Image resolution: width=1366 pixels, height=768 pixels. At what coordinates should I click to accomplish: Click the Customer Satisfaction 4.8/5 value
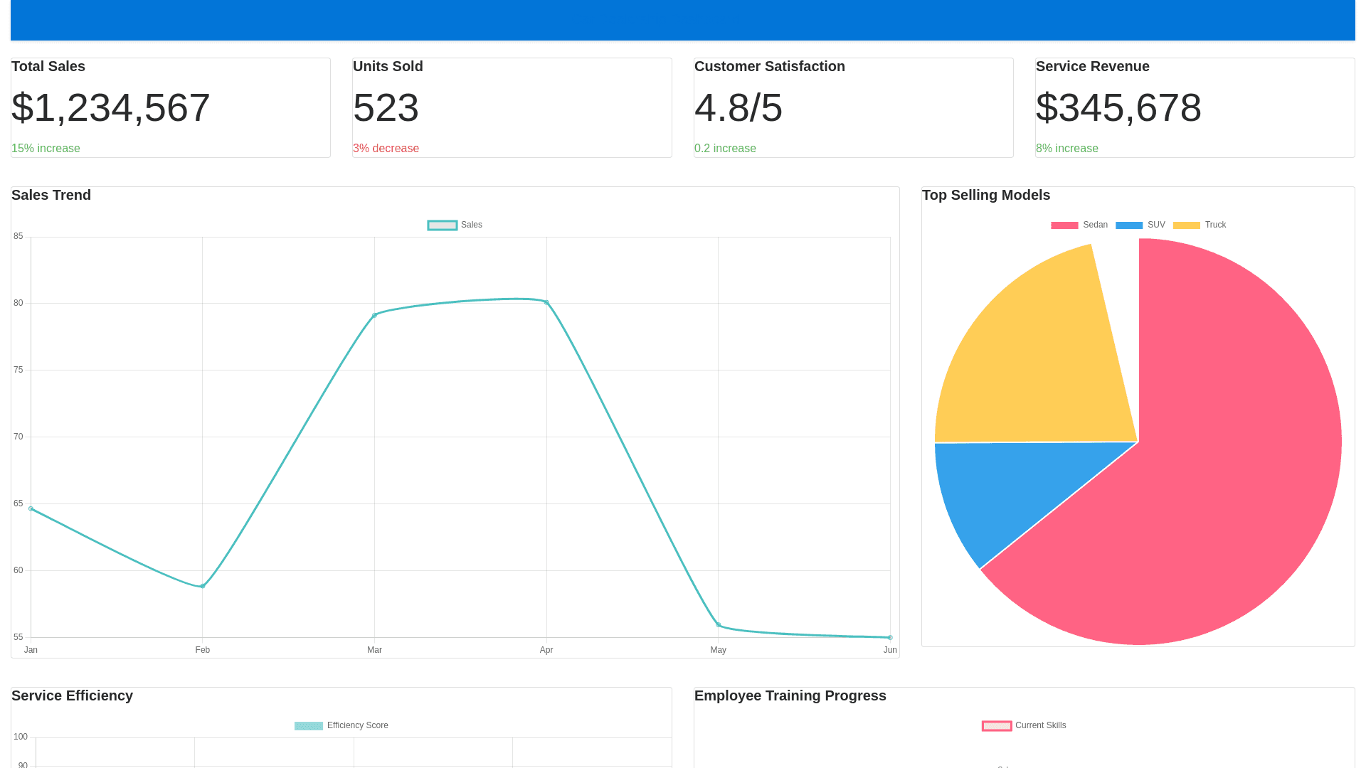pos(738,107)
